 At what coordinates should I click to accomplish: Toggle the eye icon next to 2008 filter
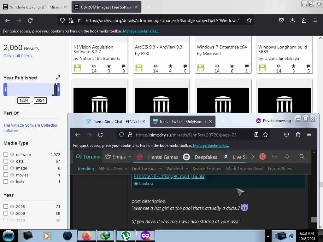(12, 206)
